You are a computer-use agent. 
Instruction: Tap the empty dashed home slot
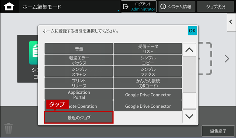click(x=205, y=59)
